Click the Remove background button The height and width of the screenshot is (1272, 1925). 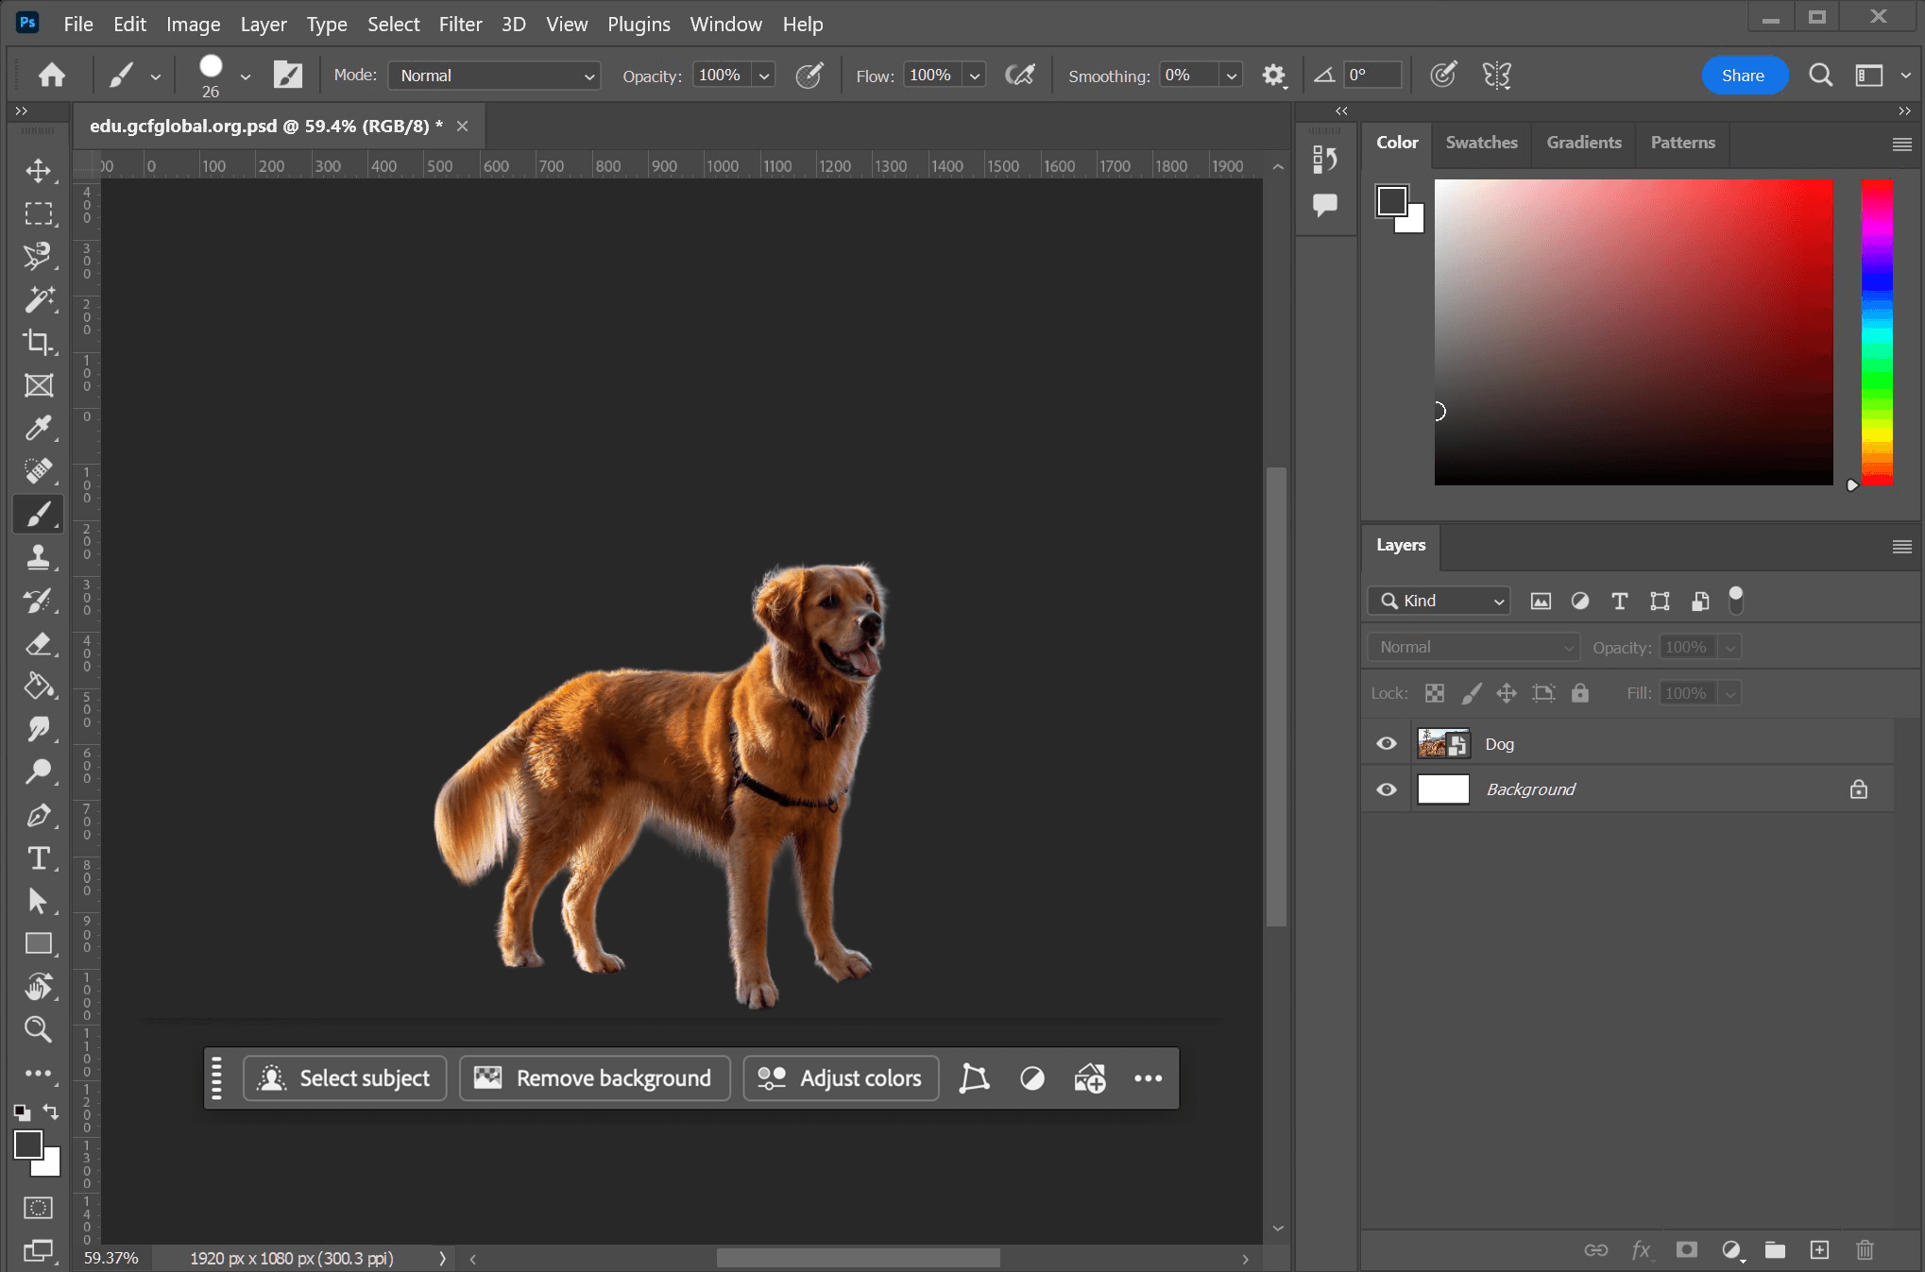pyautogui.click(x=593, y=1077)
